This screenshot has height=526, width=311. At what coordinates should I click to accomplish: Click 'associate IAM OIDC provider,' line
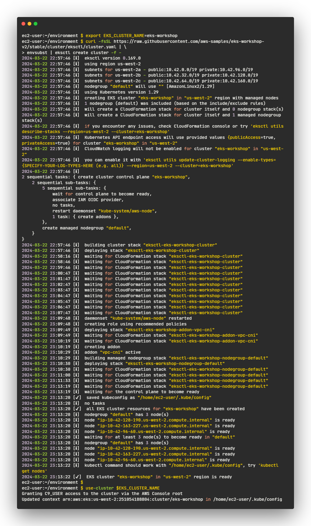[88, 200]
